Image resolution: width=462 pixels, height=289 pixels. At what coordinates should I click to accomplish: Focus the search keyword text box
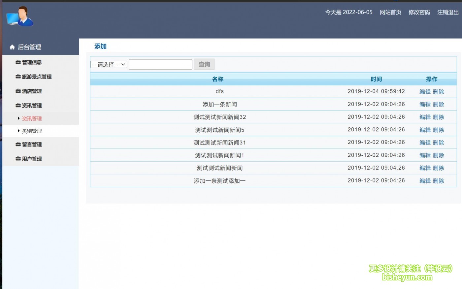coord(160,65)
